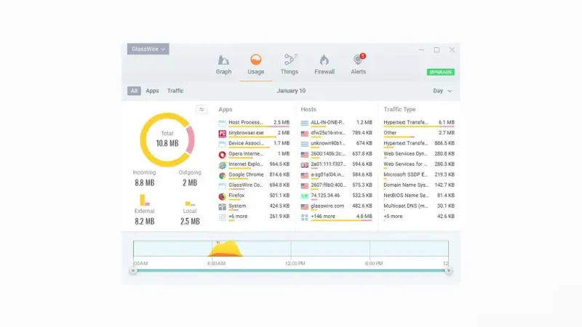Click the icon beside ALL-IN-ONE-P host
This screenshot has width=582, height=327.
pyautogui.click(x=305, y=123)
